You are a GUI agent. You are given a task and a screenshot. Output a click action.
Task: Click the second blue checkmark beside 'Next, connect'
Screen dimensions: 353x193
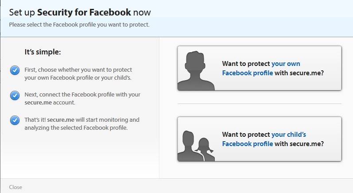click(15, 95)
